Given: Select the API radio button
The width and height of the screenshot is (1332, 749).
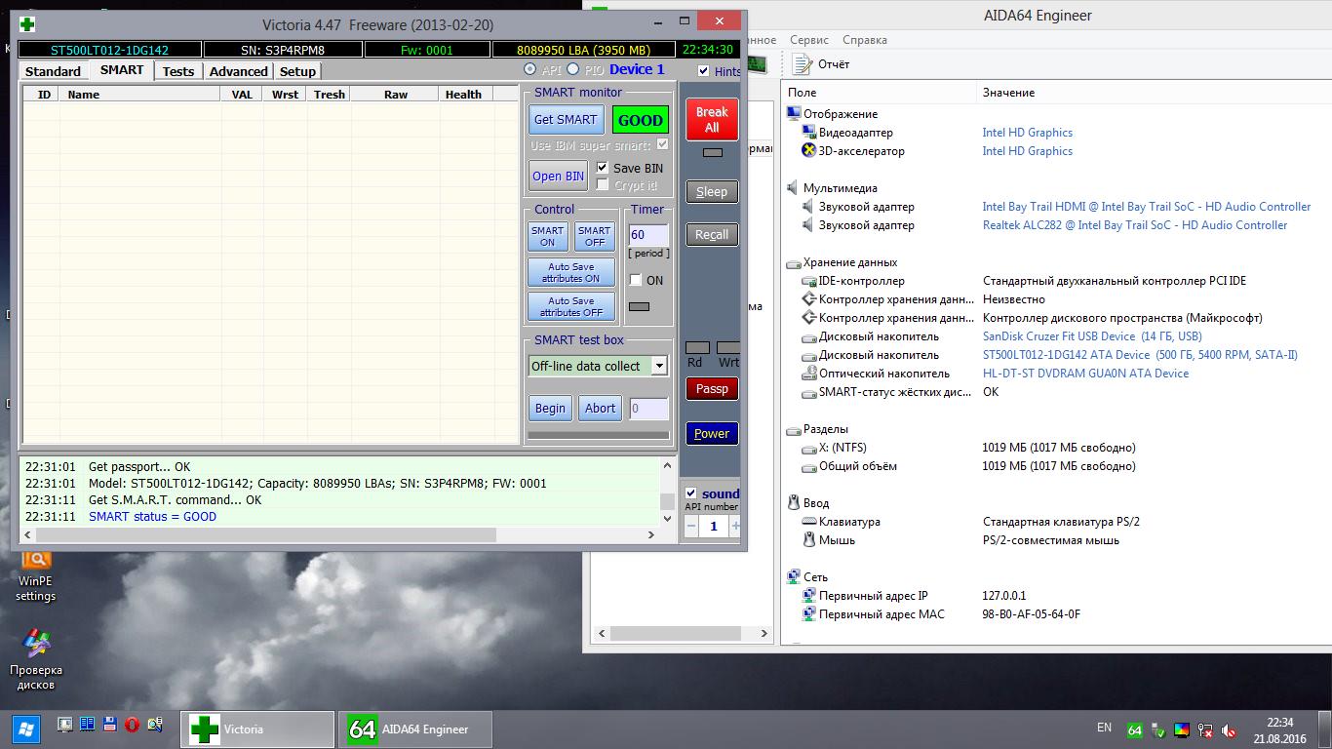Looking at the screenshot, I should coord(529,69).
